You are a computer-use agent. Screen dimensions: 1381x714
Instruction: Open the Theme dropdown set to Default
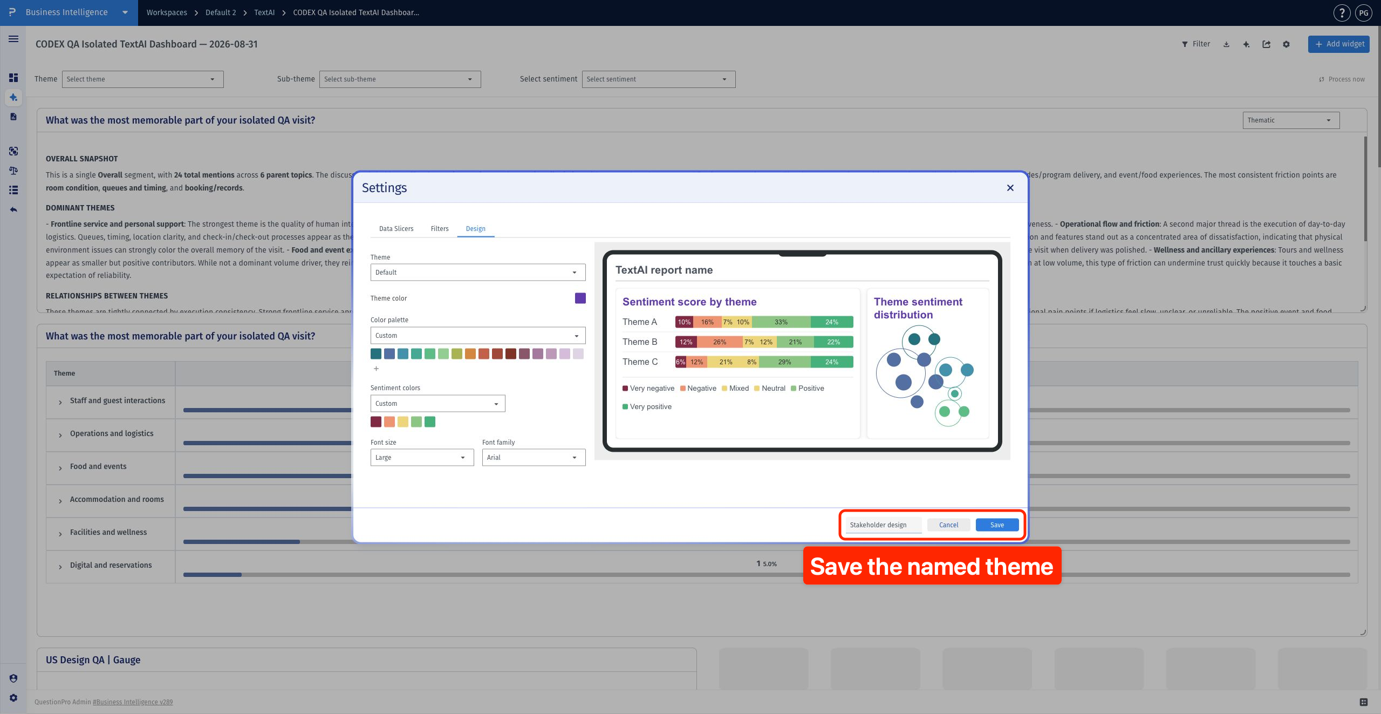pyautogui.click(x=478, y=273)
